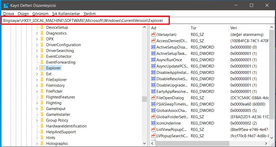This screenshot has height=147, width=276.
Task: Open the Sık Kullanılanlar menu
Action: click(x=66, y=13)
